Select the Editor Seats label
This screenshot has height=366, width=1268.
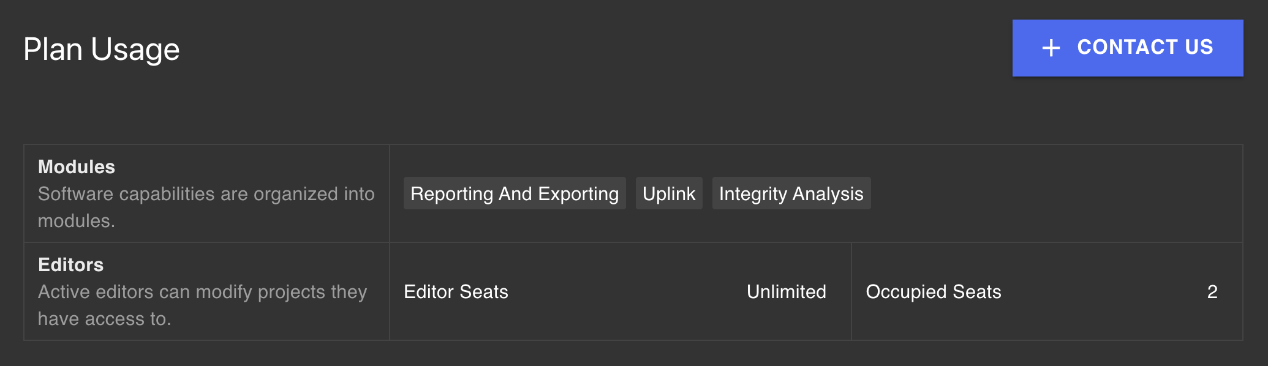456,291
